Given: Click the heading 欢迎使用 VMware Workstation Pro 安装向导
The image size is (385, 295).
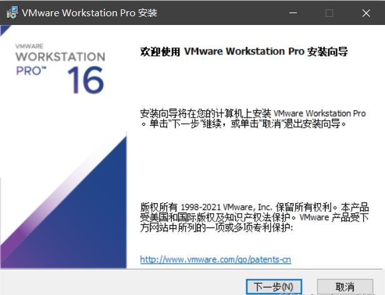Looking at the screenshot, I should (x=244, y=52).
